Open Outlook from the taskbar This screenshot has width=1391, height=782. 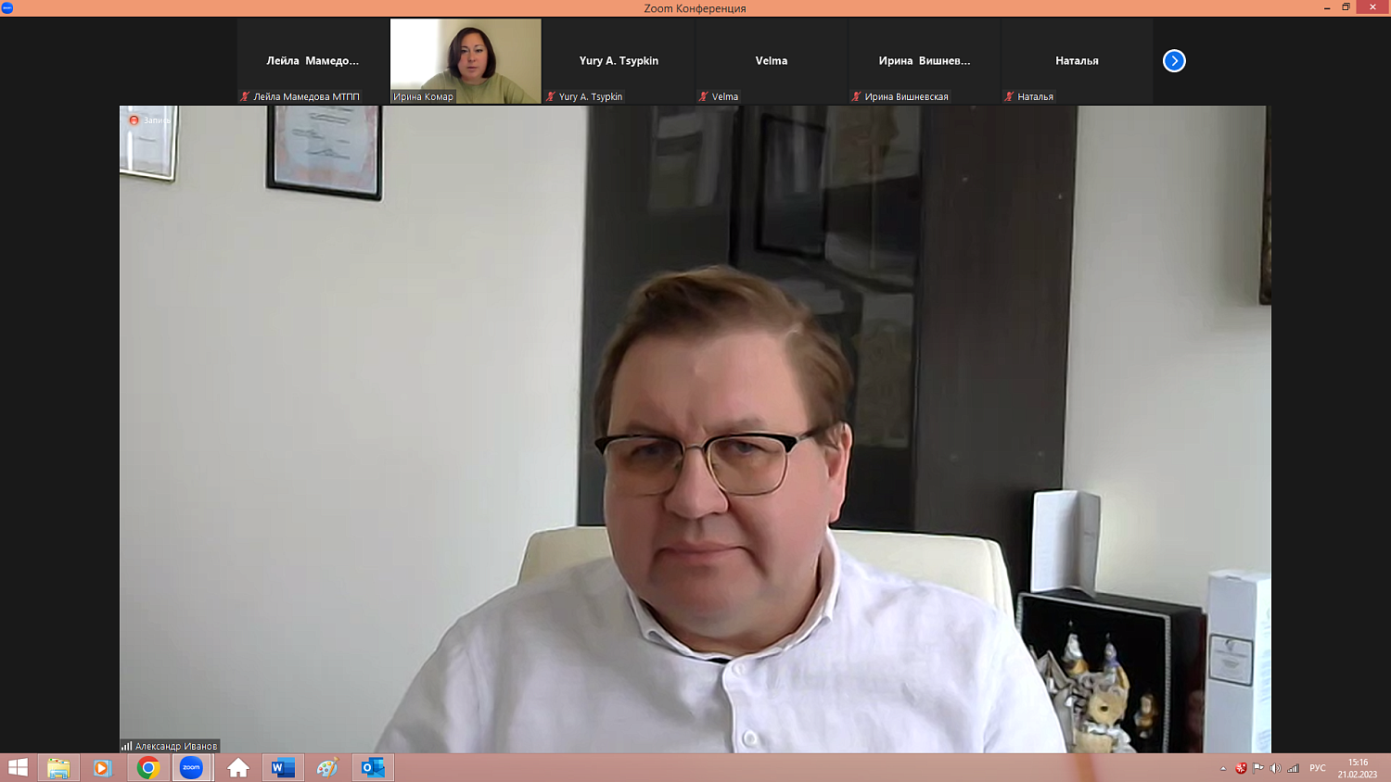click(373, 767)
